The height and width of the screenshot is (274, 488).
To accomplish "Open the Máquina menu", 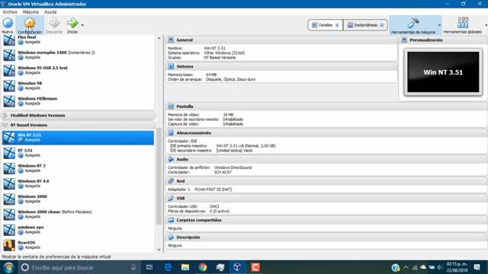I will [30, 12].
